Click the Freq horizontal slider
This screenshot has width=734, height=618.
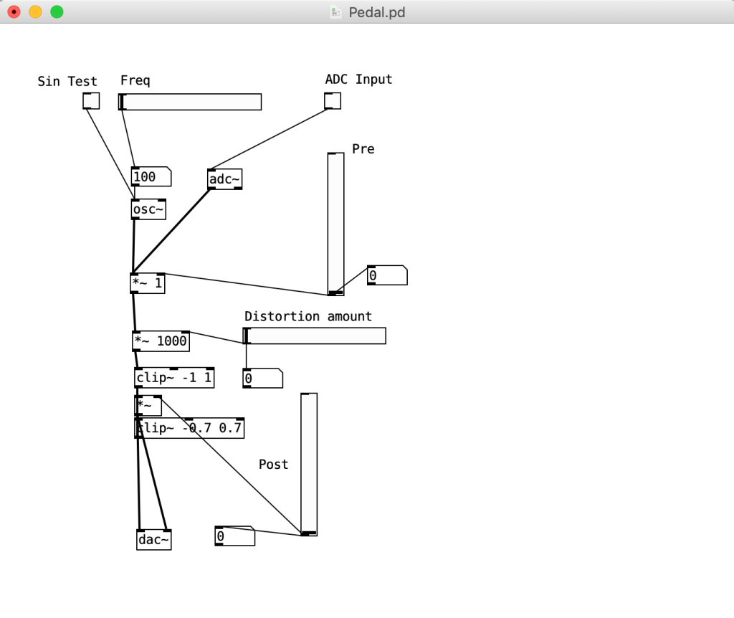pyautogui.click(x=190, y=102)
